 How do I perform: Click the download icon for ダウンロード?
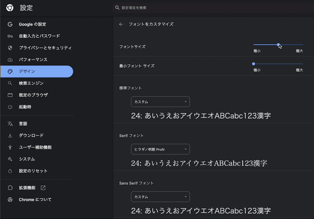(9, 135)
